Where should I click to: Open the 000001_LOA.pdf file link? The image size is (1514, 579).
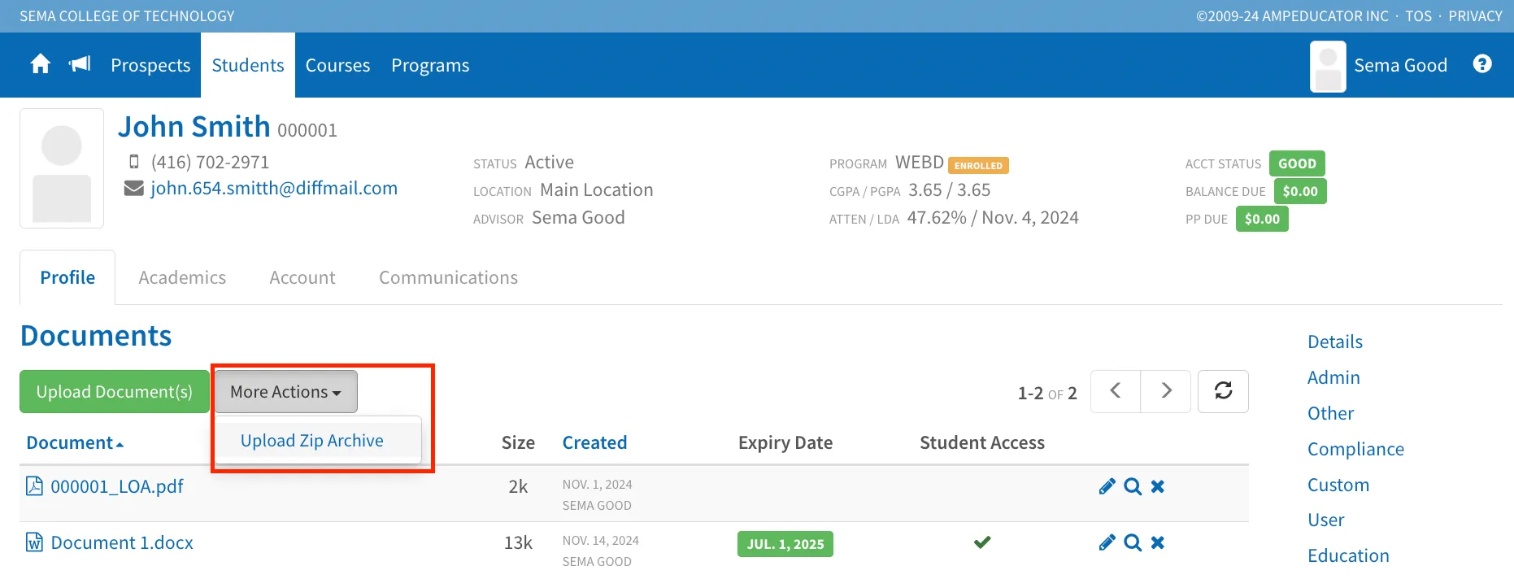(x=117, y=486)
